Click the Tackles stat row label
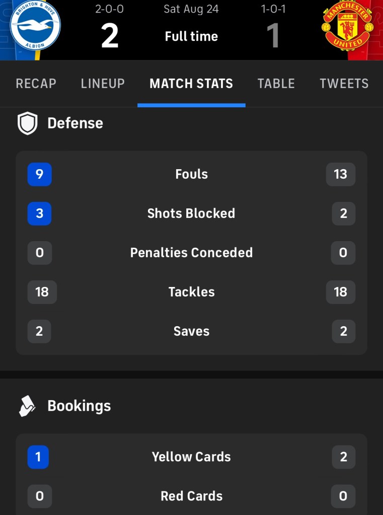This screenshot has height=515, width=383. [x=191, y=292]
